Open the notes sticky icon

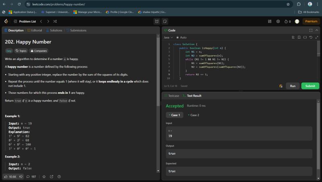165,21
